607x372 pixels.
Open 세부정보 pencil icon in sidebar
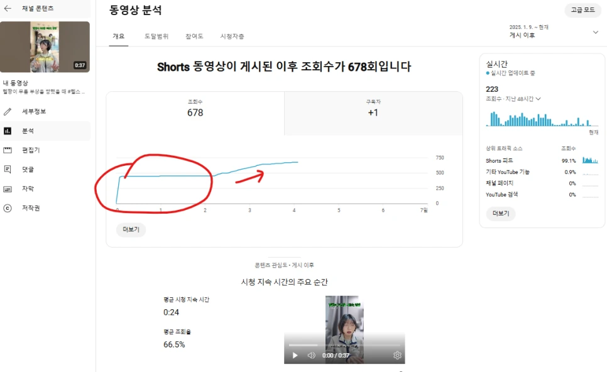(8, 111)
